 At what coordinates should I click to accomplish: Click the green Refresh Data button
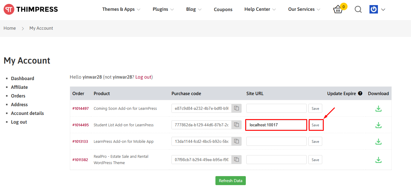click(x=230, y=181)
